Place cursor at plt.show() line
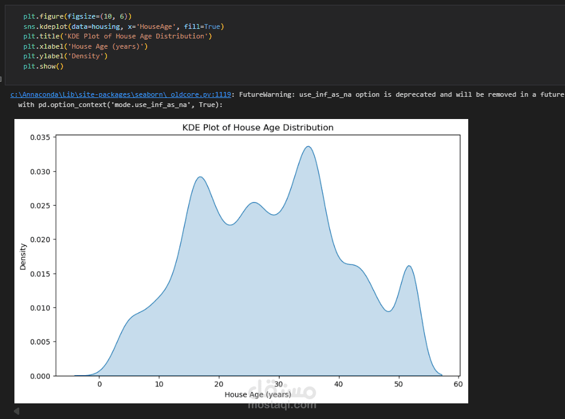Screen dimensions: 565x419 tap(44, 66)
